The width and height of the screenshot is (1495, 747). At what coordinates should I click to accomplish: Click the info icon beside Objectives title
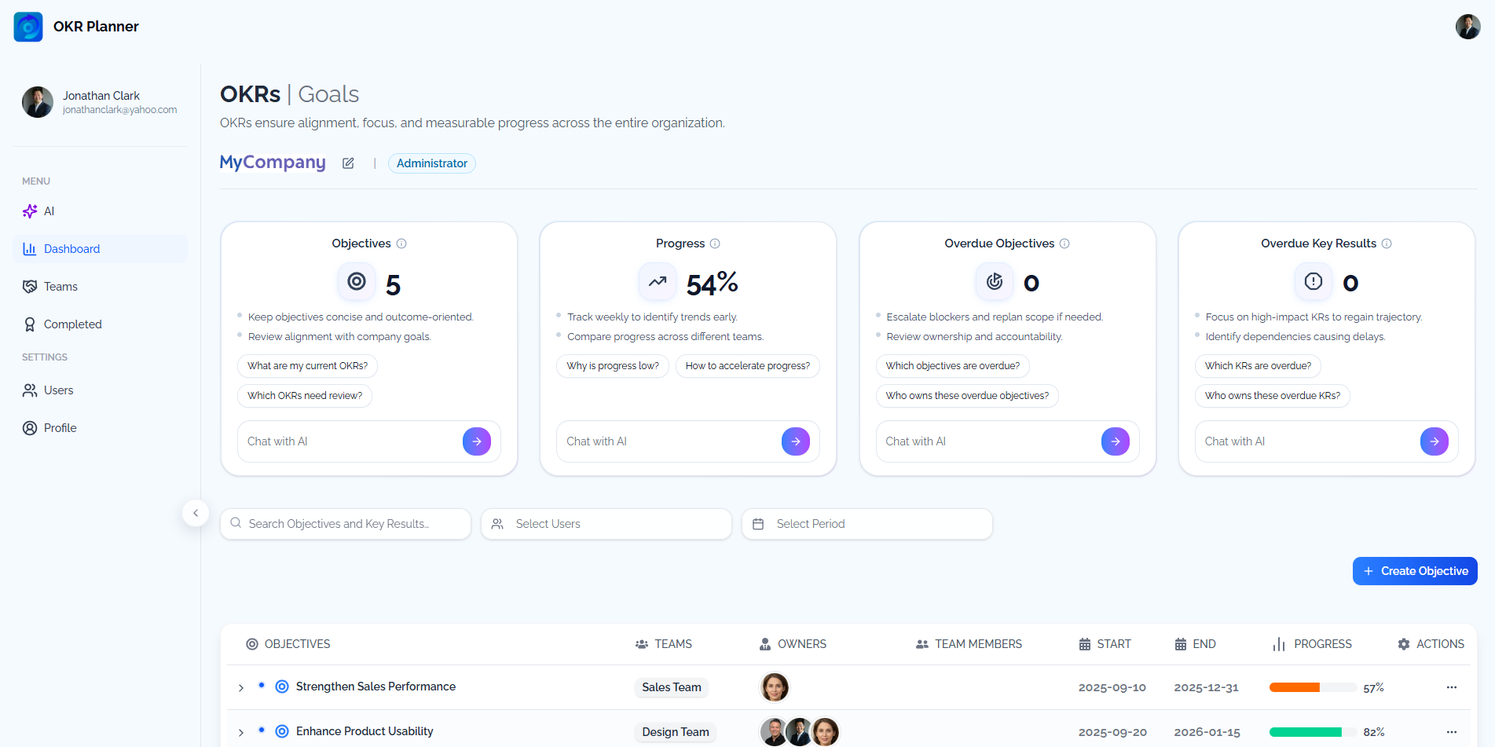401,244
